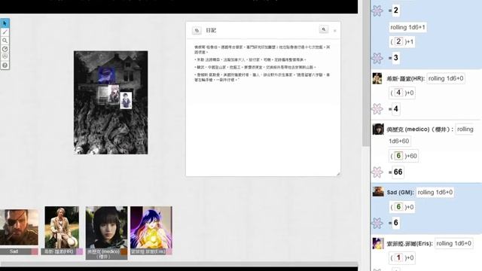Click the resize grip at the handout's corner

[x=338, y=174]
